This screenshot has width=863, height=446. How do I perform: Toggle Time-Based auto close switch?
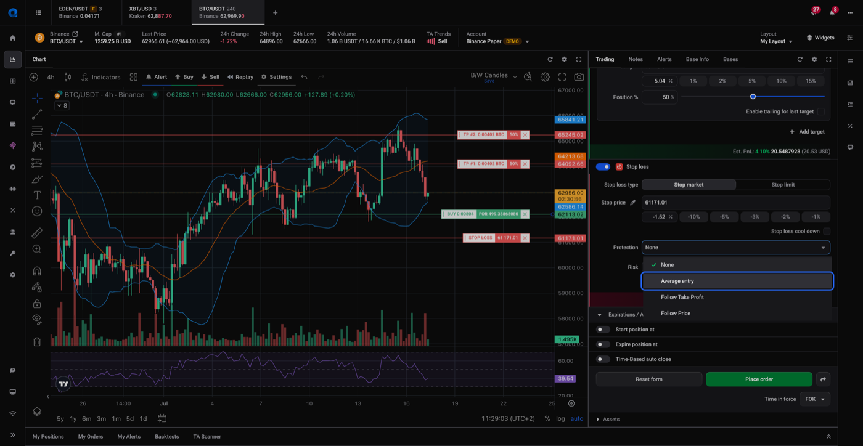coord(603,359)
